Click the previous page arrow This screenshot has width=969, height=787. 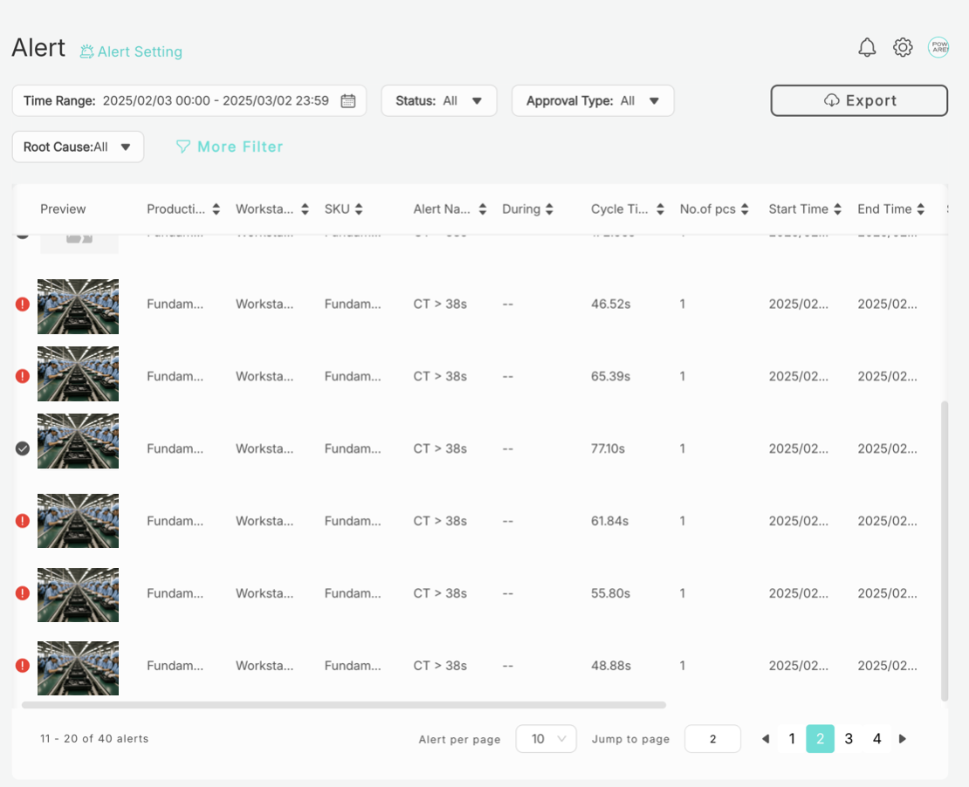[765, 738]
